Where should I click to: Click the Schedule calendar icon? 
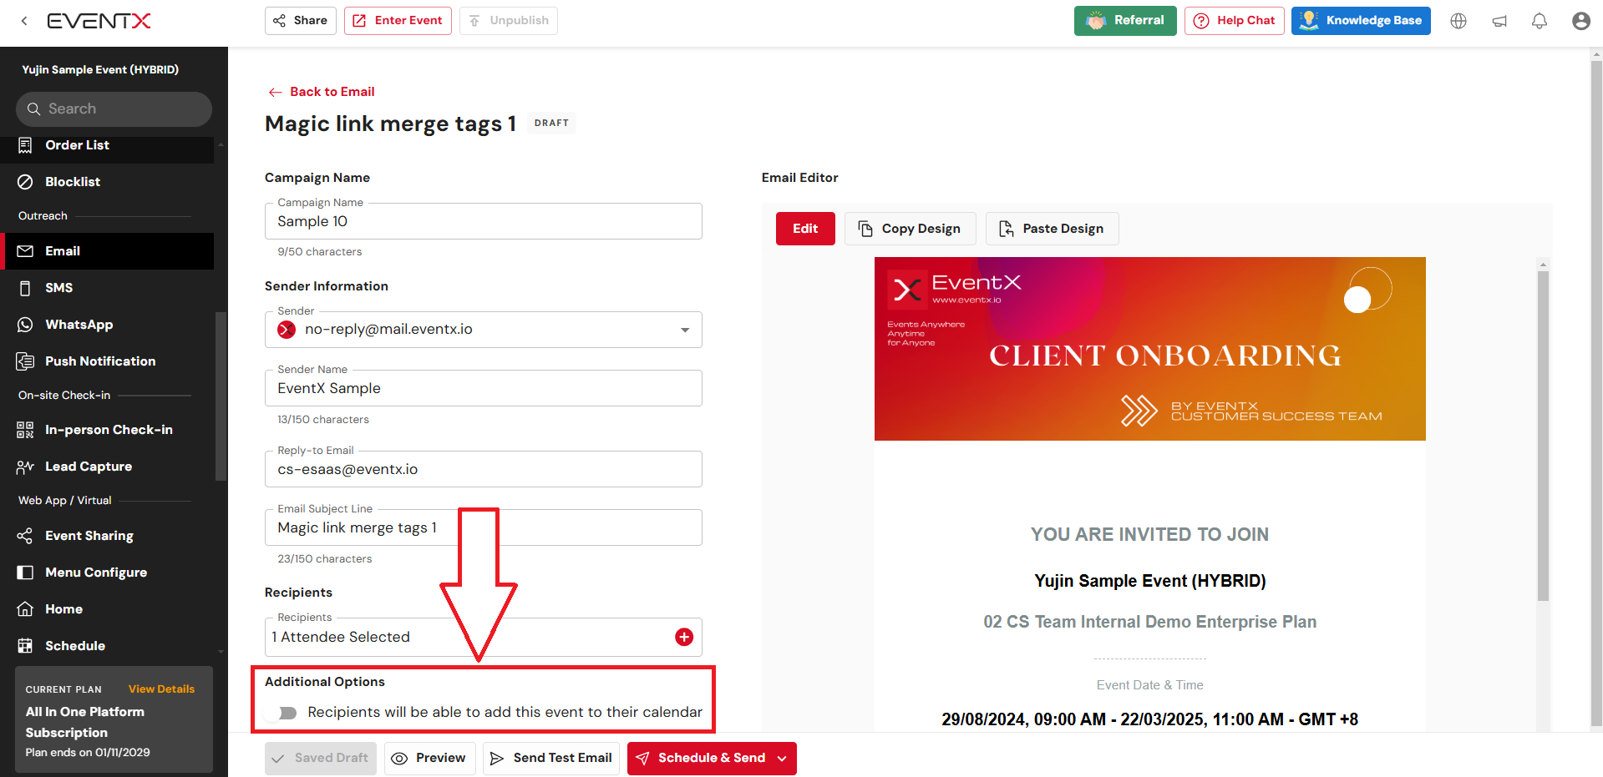click(25, 646)
